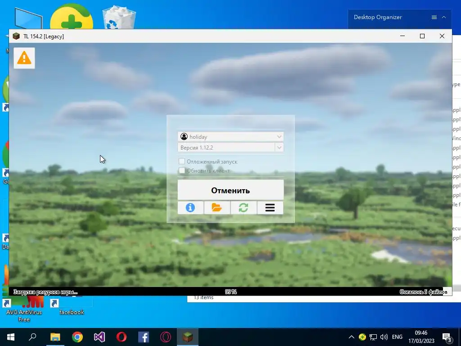Click the 99% download progress bar
Image resolution: width=461 pixels, height=346 pixels.
(x=230, y=291)
